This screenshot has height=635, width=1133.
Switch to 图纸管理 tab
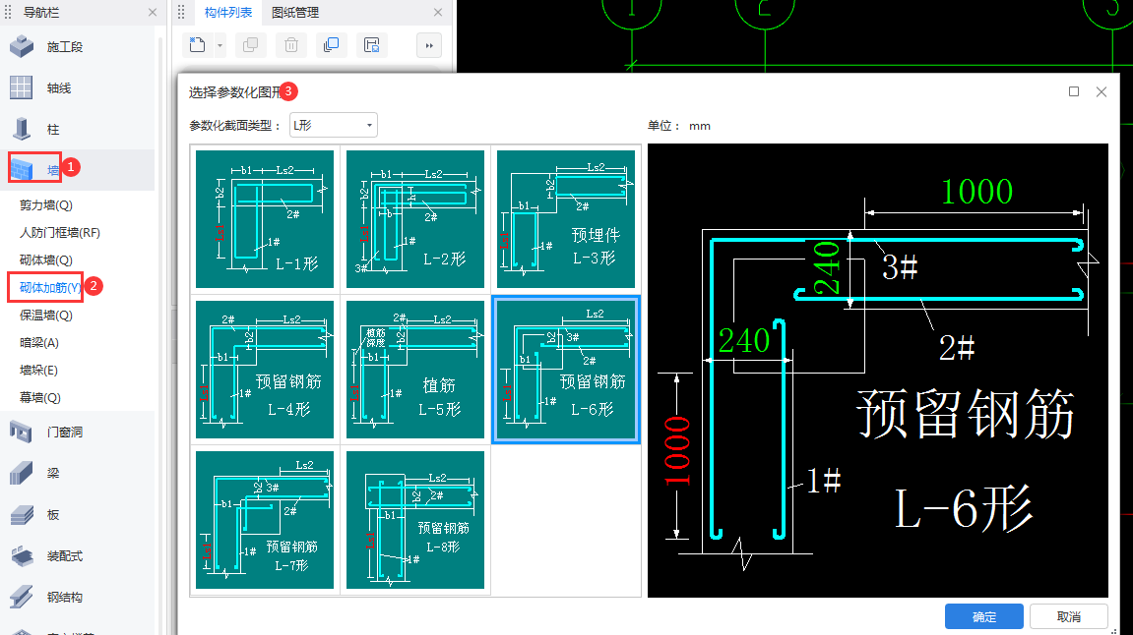(x=295, y=12)
